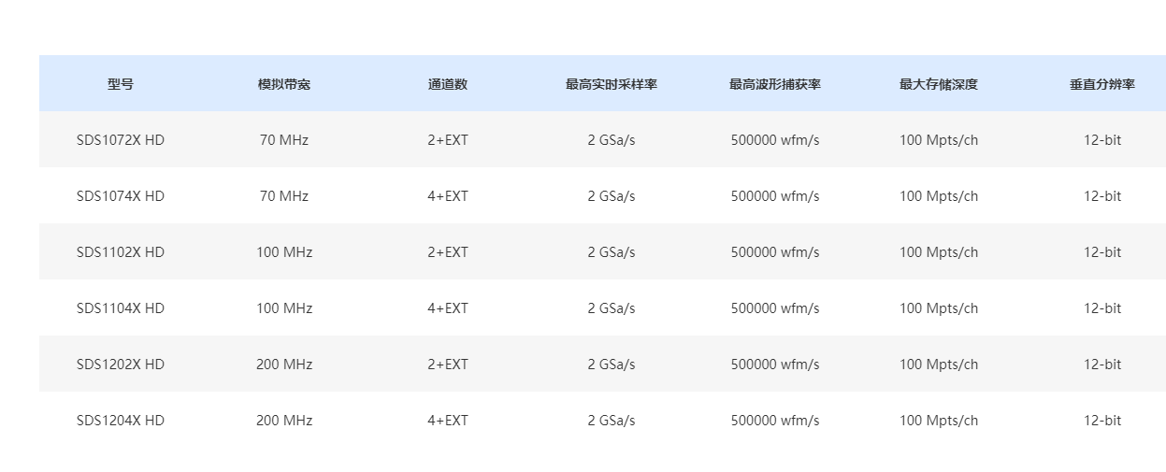1166x472 pixels.
Task: Select the 4+EXT channel cell for SDS1074X HD
Action: point(448,196)
